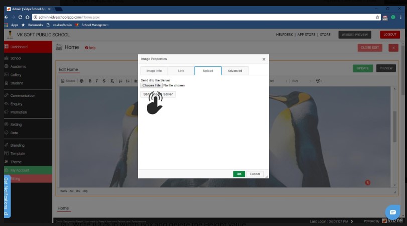Reload the page
Screen dimensions: 407x226
coord(20,17)
